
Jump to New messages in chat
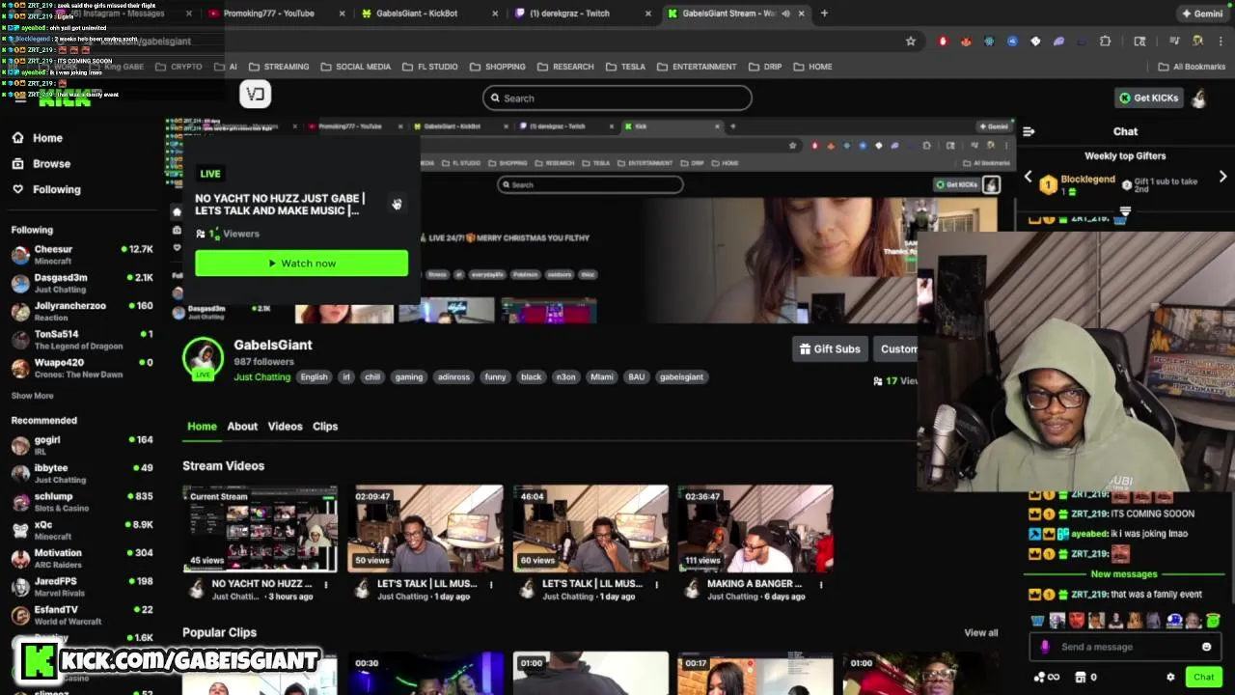coord(1123,574)
